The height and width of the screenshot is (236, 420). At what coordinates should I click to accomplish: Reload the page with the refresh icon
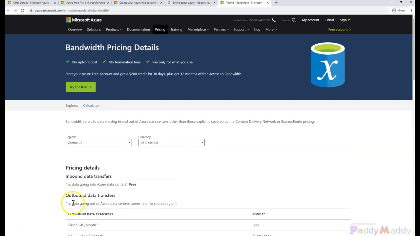pos(22,10)
